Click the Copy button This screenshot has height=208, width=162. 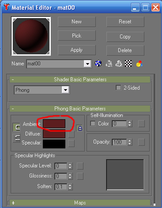pyautogui.click(x=125, y=37)
